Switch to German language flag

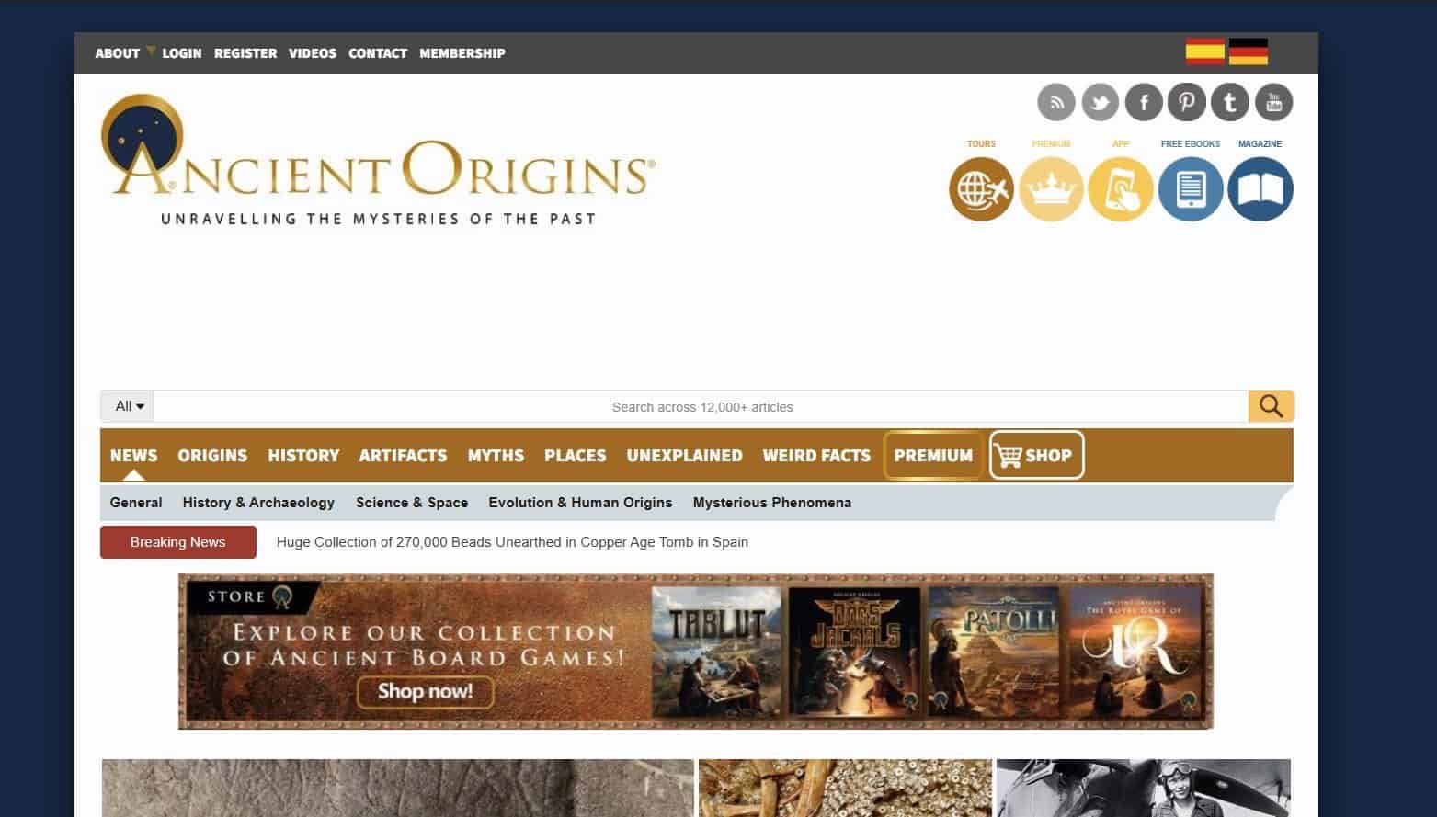(1249, 51)
